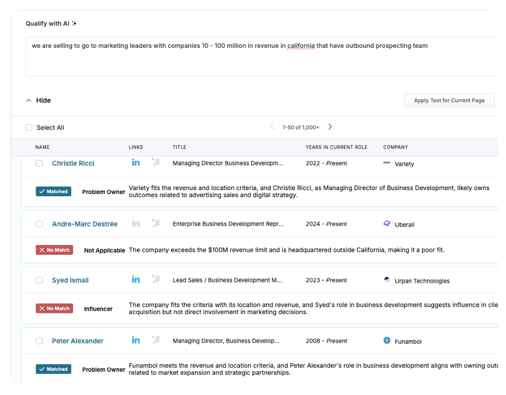Viewport: 506px width, 395px height.
Task: Click the enrich icon beside Christie Ricci
Action: (x=156, y=162)
